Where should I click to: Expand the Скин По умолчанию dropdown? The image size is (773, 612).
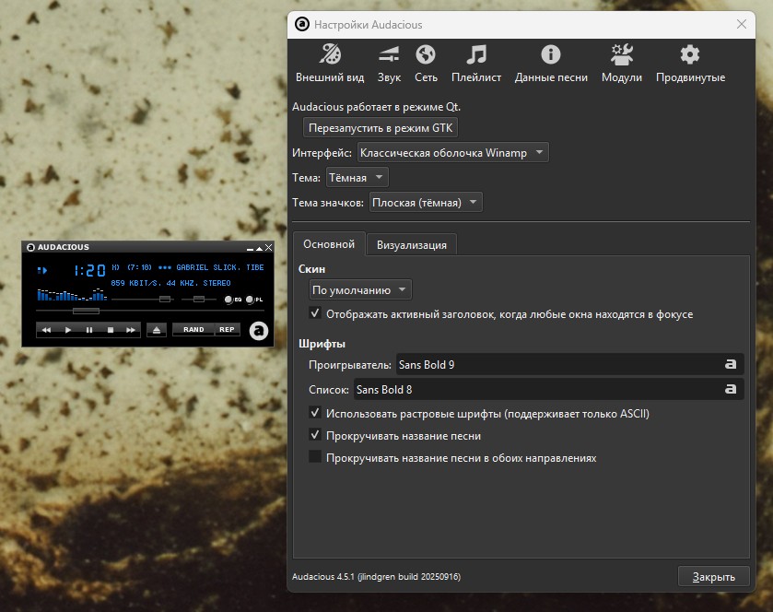tap(360, 290)
